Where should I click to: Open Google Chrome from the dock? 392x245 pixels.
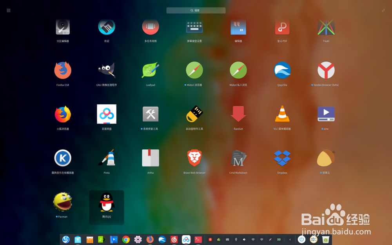(126, 240)
